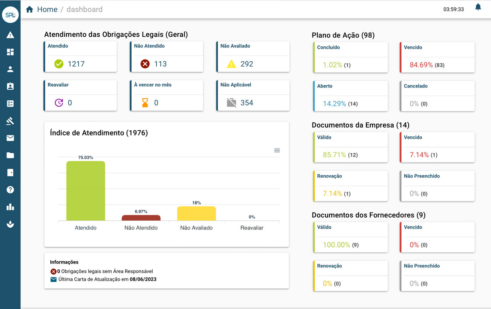The height and width of the screenshot is (309, 491).
Task: Open the bar chart sidebar icon
Action: [x=11, y=207]
